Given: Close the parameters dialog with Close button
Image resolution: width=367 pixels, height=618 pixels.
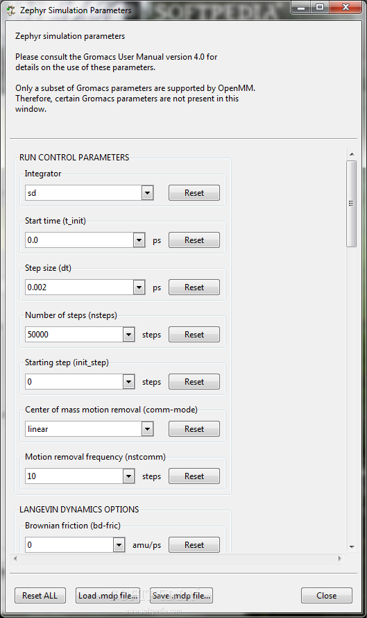Looking at the screenshot, I should click(x=327, y=596).
